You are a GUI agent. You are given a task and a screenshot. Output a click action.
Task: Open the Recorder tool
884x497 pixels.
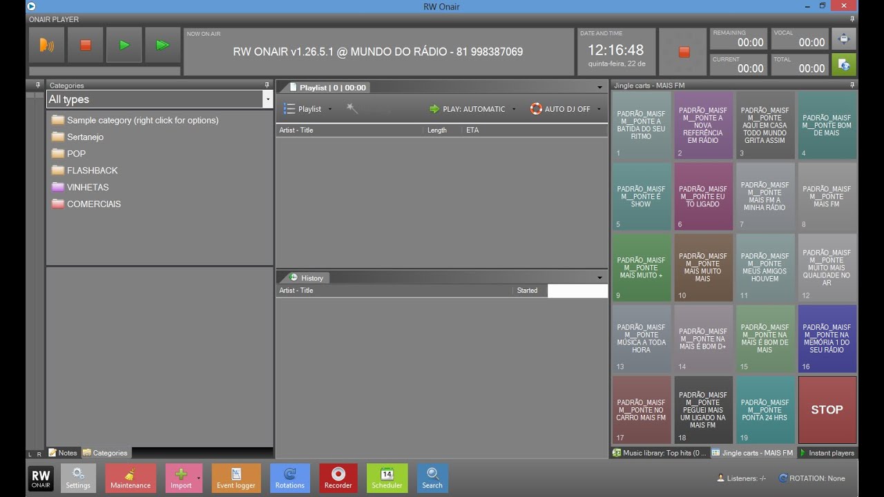click(338, 478)
